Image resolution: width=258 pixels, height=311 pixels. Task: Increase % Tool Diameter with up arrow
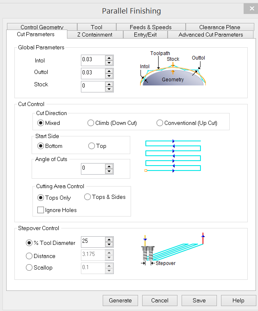tap(109, 240)
